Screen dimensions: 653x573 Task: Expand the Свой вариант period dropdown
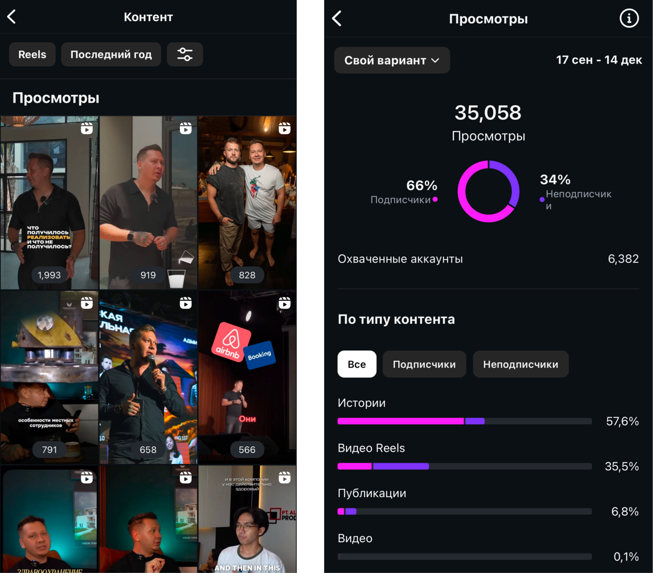[x=392, y=60]
